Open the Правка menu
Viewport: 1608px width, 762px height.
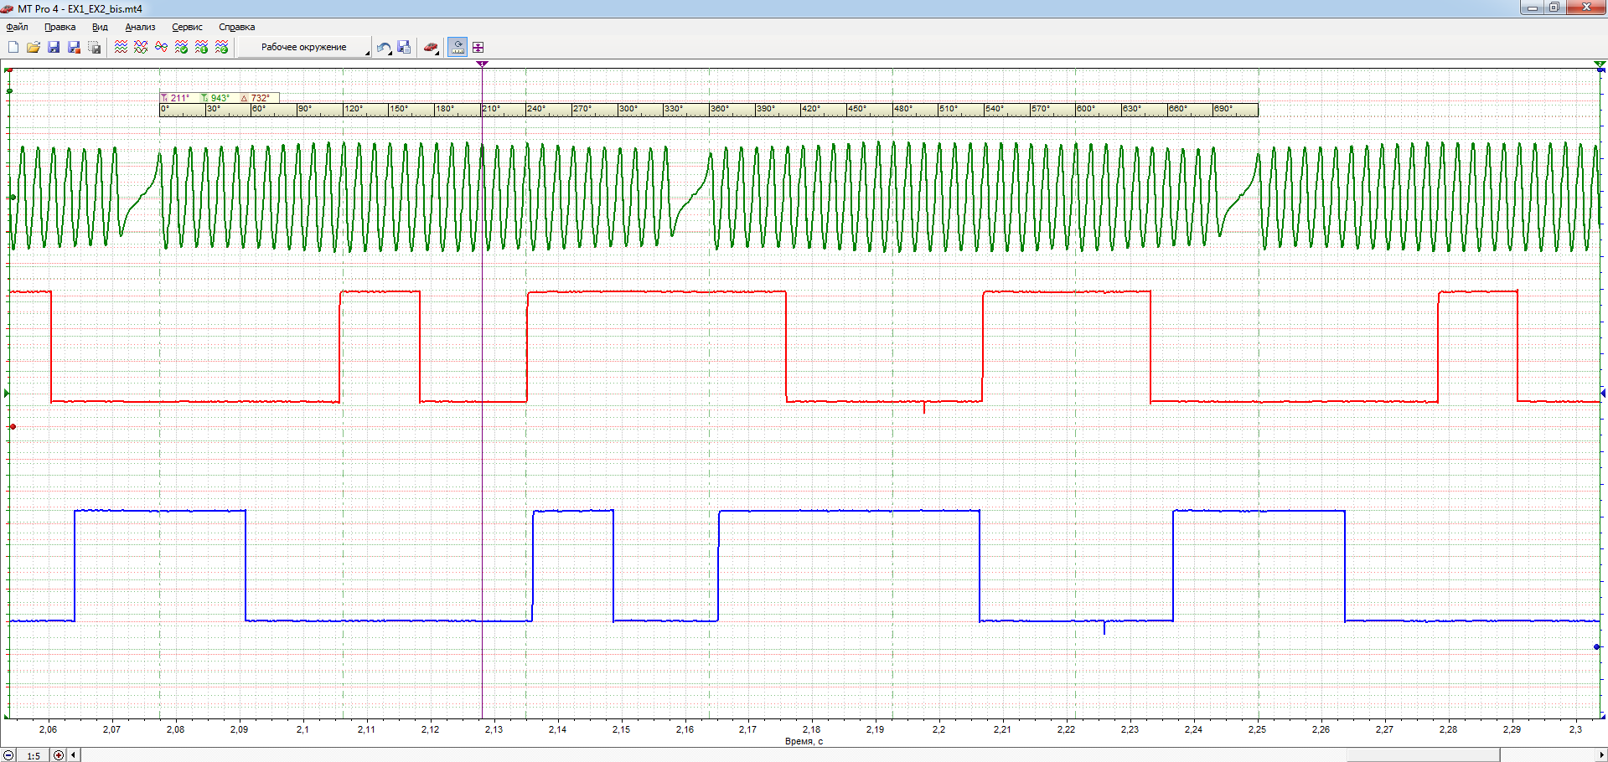pyautogui.click(x=59, y=27)
